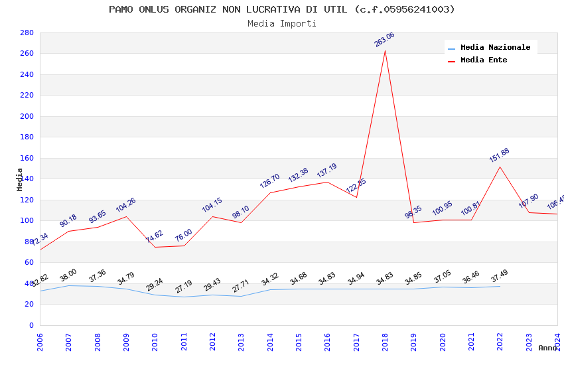Click the 29.24 data label
Screen dimensions: 564x365
click(155, 284)
